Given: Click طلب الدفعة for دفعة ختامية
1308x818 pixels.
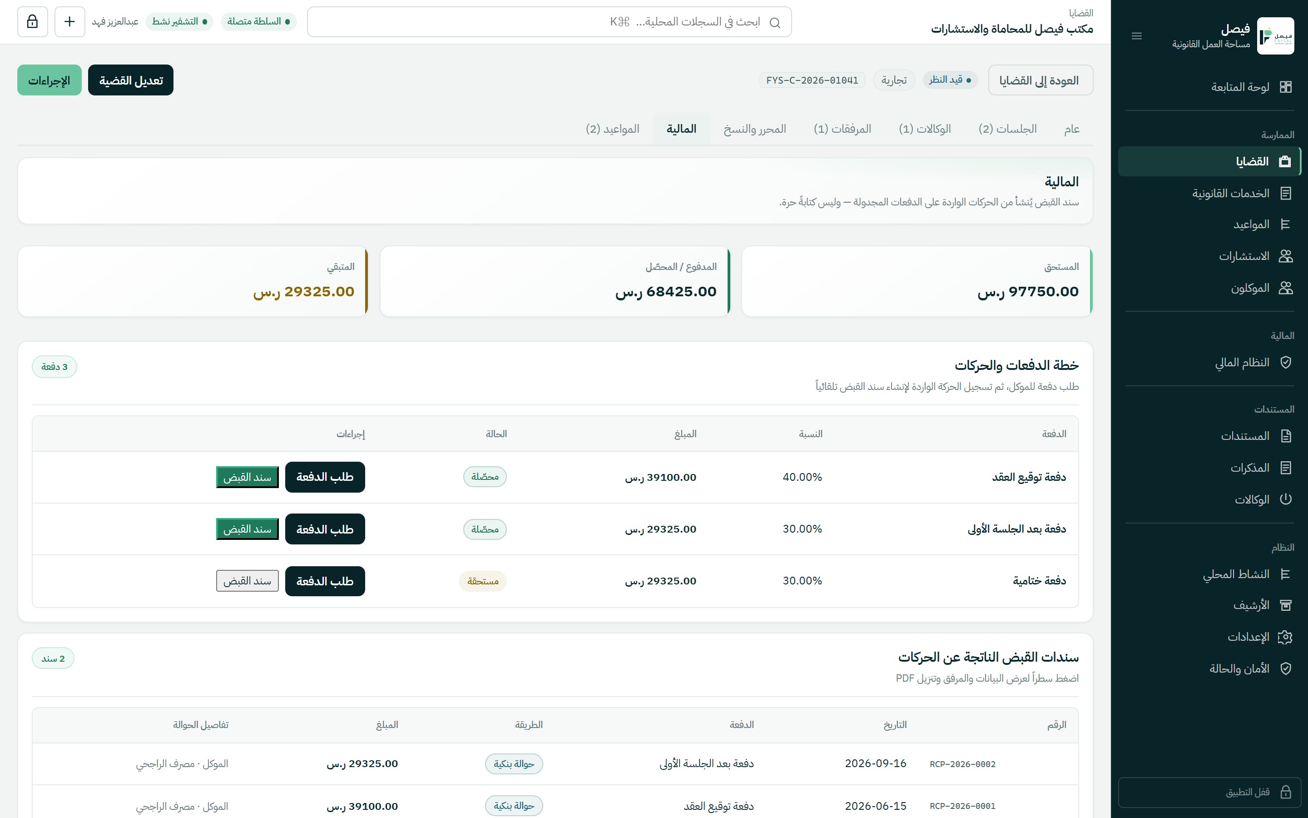Looking at the screenshot, I should 325,581.
